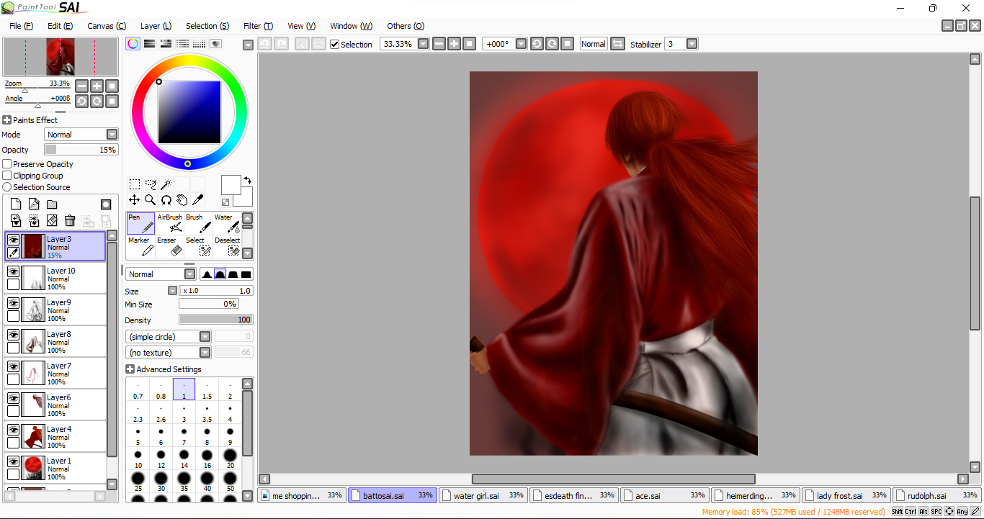Screen dimensions: 984x519
Task: Pick the magic wand tool
Action: tap(166, 184)
